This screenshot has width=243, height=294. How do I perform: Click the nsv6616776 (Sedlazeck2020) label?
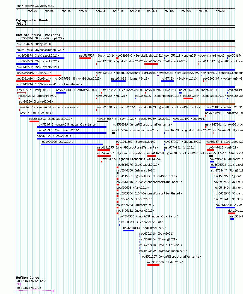[x=138, y=165]
